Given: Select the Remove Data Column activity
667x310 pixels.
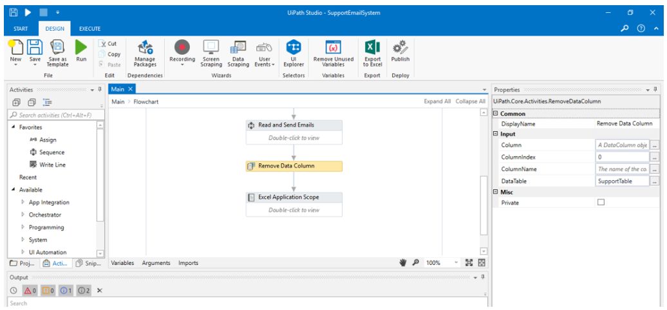Looking at the screenshot, I should pyautogui.click(x=294, y=166).
